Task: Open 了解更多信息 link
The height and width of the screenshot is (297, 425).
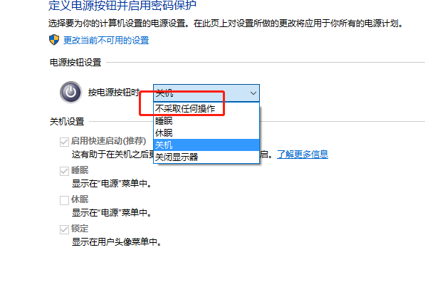Action: tap(303, 155)
